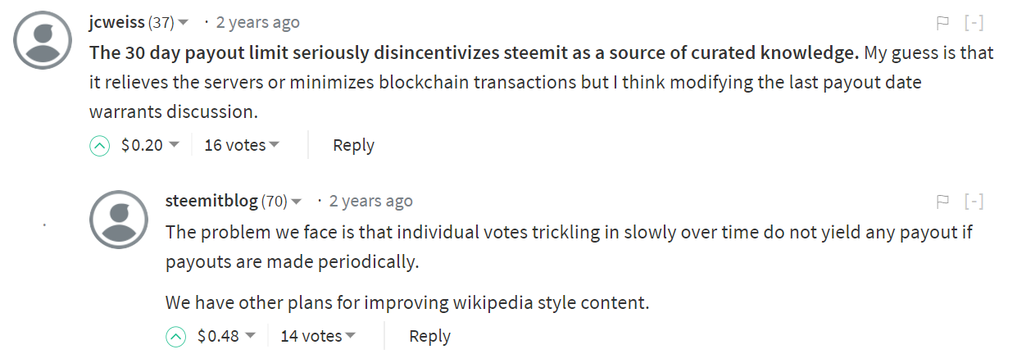Upvote steemitblog's reply
Viewport: 1026px width, 354px height.
[175, 336]
